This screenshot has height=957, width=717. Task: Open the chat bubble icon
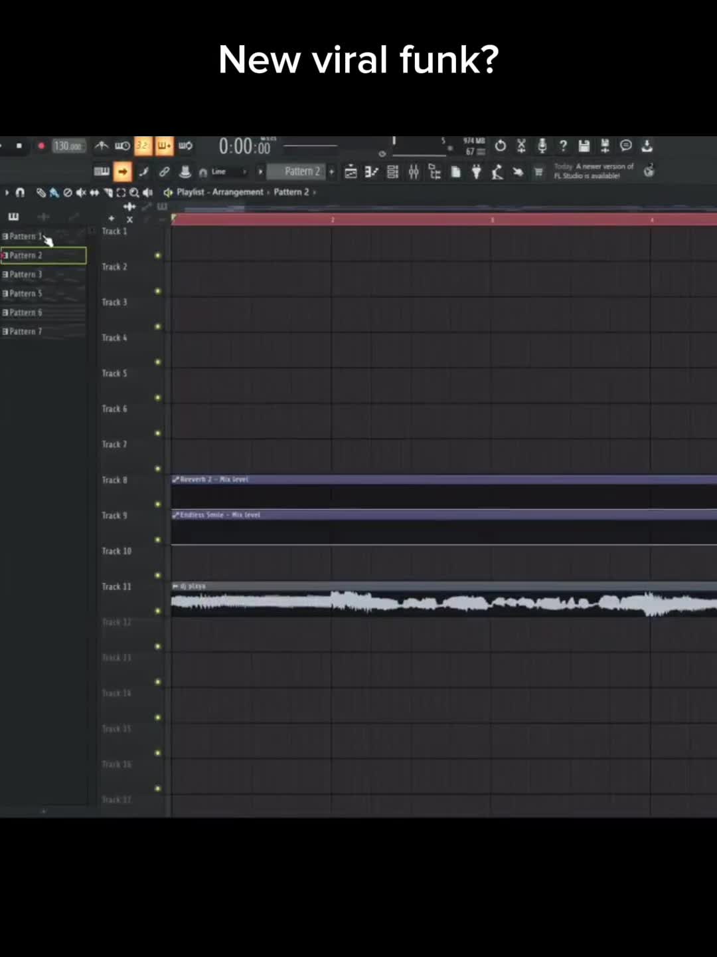[x=626, y=146]
